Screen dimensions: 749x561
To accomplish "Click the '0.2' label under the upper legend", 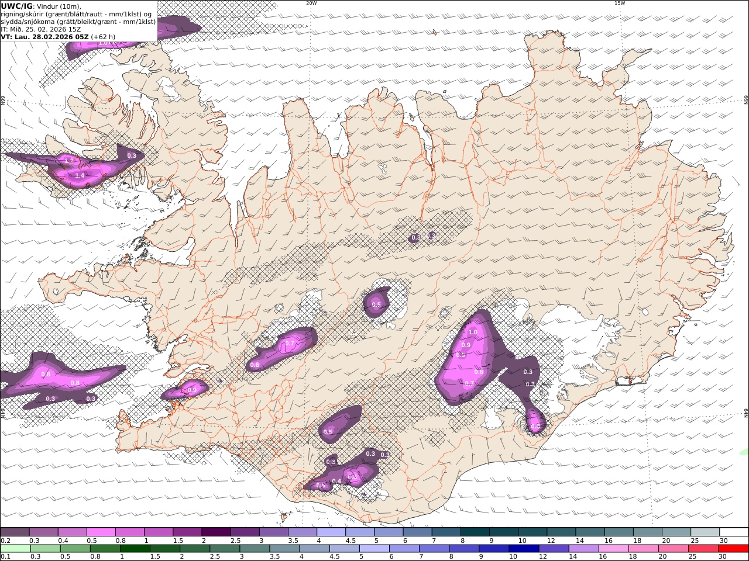I will [5, 541].
